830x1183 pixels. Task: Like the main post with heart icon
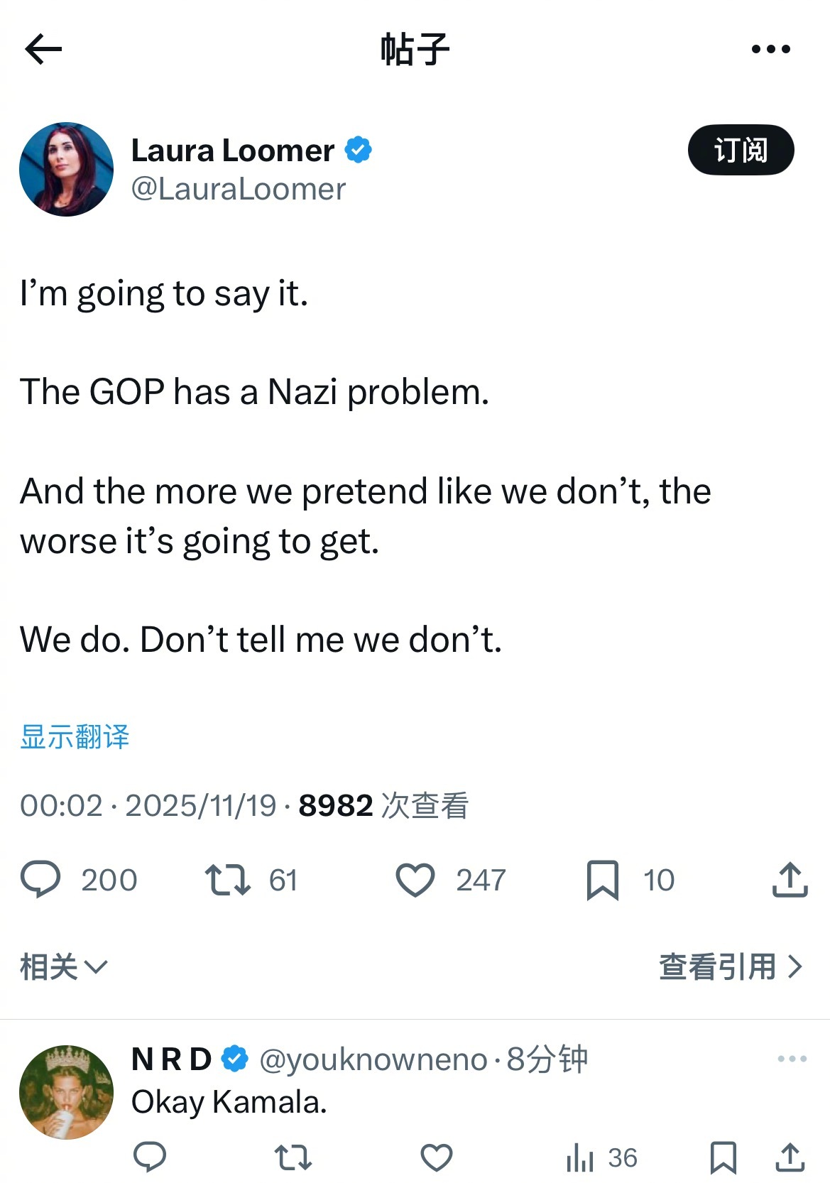[415, 880]
